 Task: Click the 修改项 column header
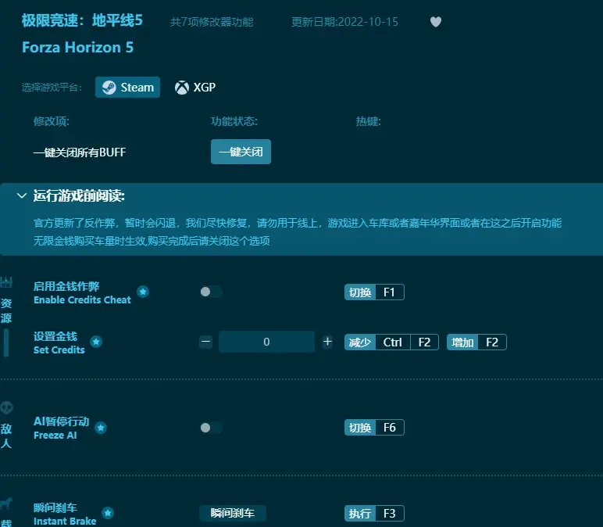[51, 122]
